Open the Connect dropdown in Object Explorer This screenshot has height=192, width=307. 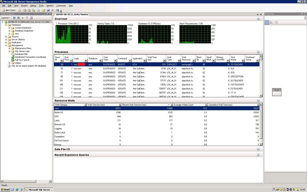point(6,18)
